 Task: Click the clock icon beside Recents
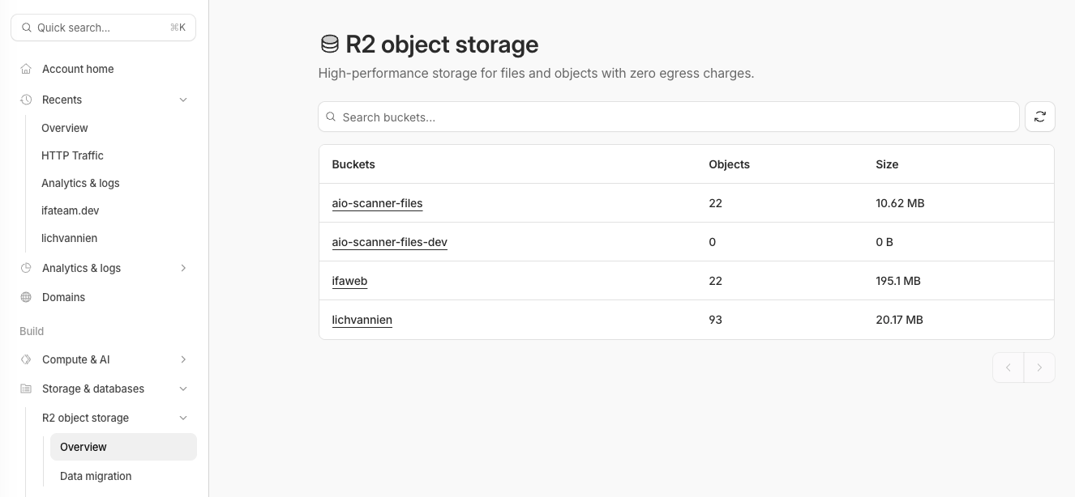(x=25, y=100)
